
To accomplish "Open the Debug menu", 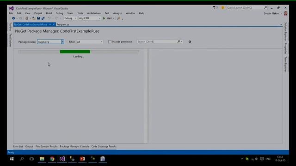I will 59,13.
